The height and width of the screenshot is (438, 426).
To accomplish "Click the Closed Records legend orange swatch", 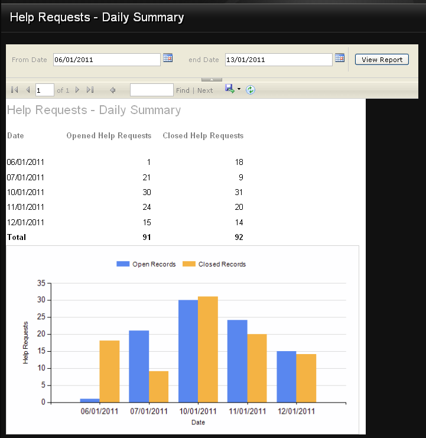I will tap(189, 264).
